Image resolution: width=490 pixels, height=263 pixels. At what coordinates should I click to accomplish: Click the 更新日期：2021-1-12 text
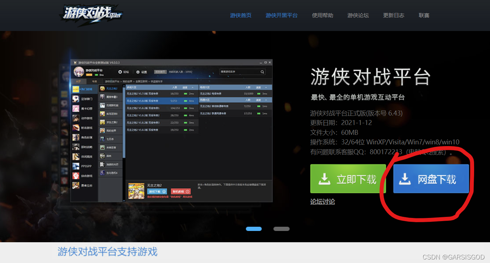point(341,123)
